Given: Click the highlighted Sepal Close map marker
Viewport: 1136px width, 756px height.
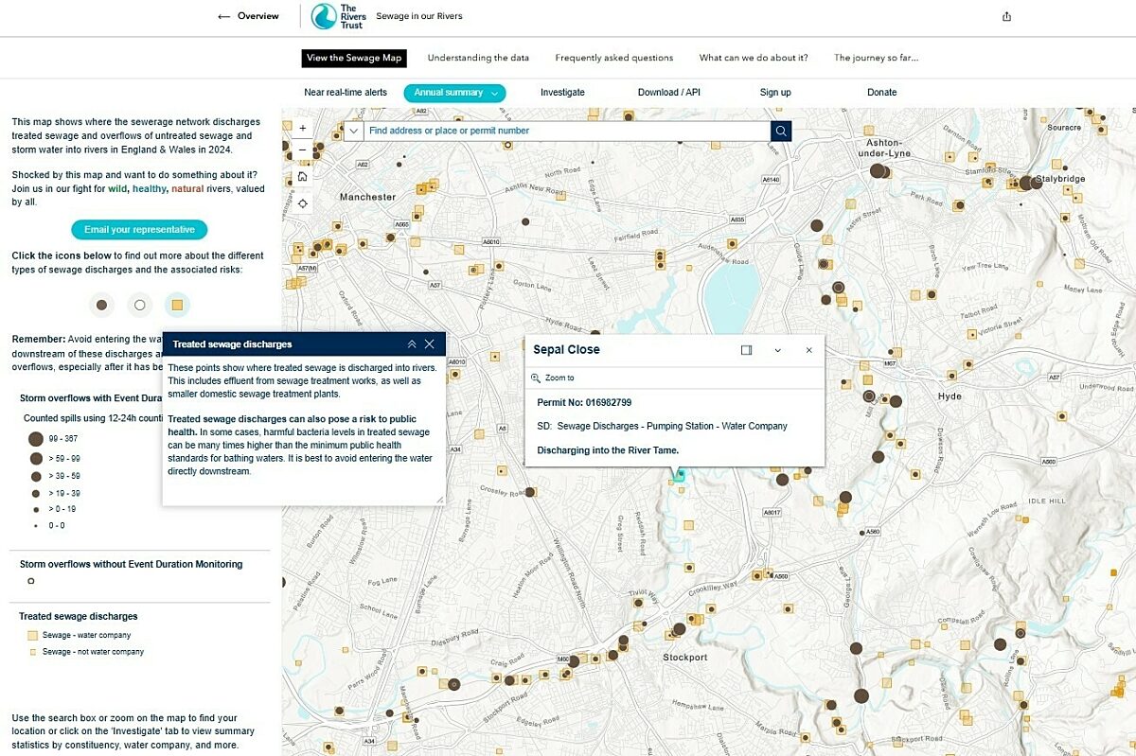Looking at the screenshot, I should coord(679,476).
